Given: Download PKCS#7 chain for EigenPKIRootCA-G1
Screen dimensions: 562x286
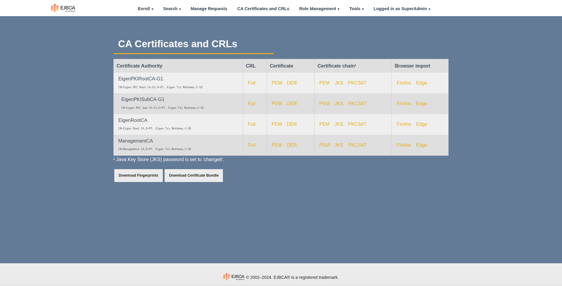Looking at the screenshot, I should (x=357, y=83).
